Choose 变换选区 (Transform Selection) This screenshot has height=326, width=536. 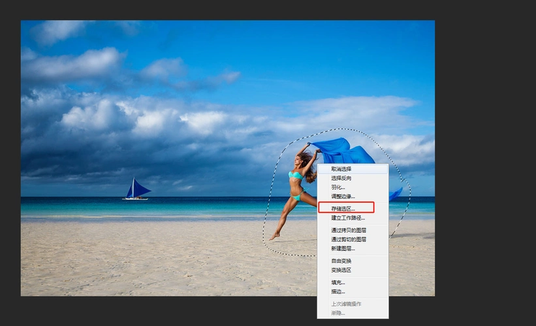coord(341,270)
